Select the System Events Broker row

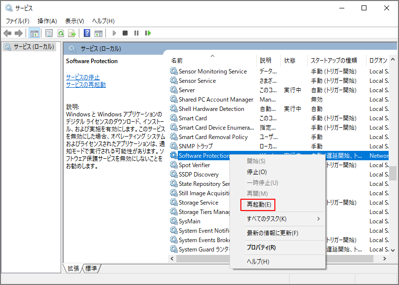tap(199, 240)
